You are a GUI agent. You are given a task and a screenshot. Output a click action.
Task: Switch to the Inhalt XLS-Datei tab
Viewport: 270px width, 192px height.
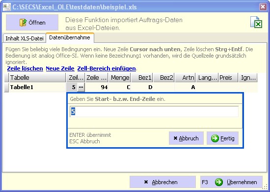point(24,38)
